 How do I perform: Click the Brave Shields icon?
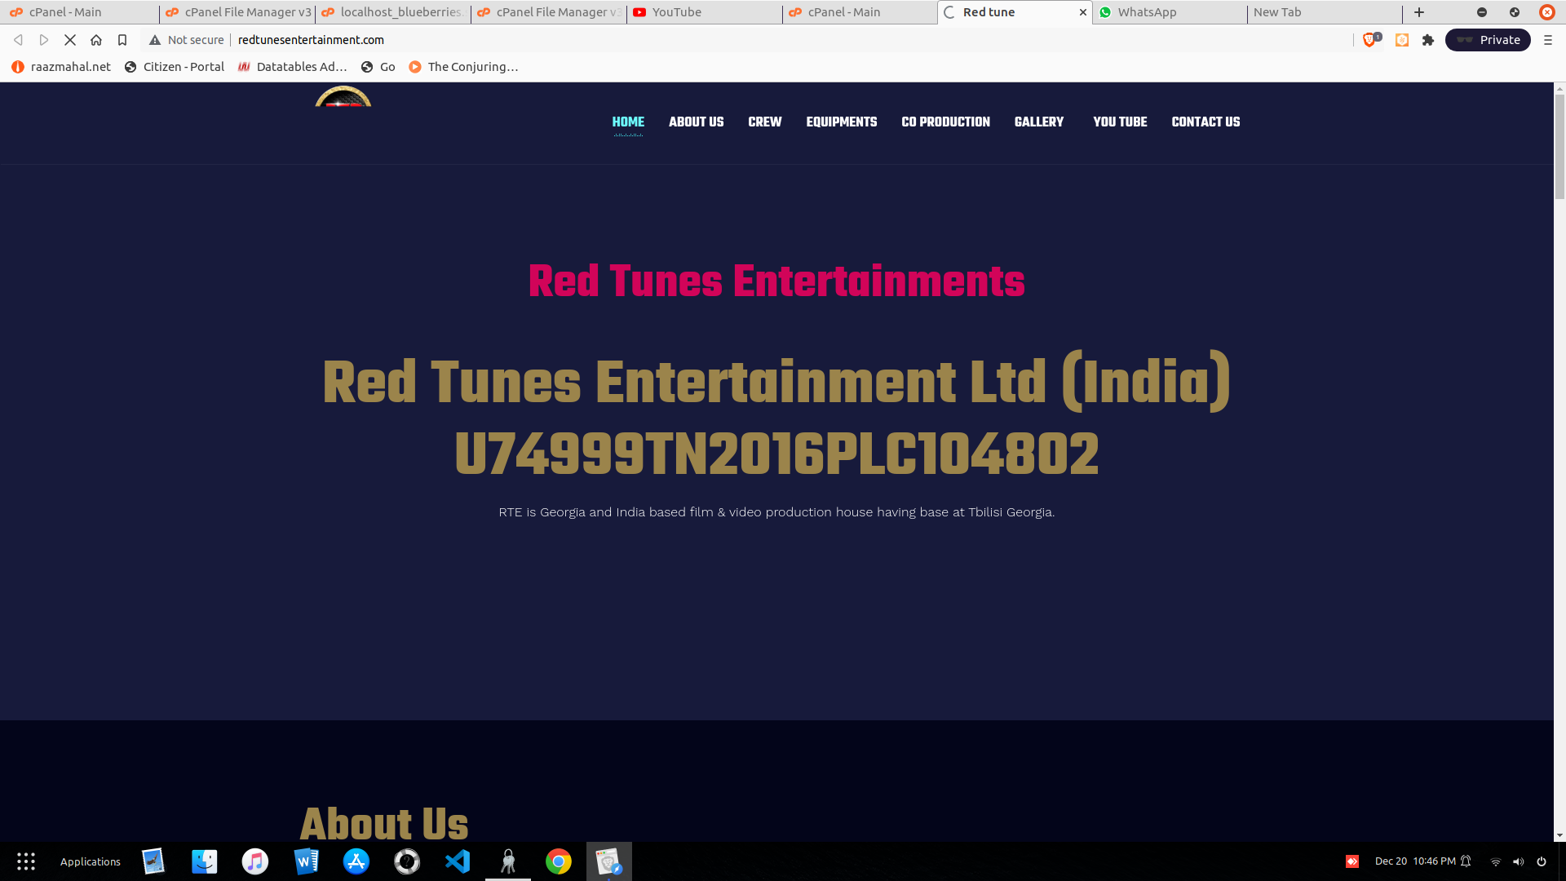pos(1369,40)
